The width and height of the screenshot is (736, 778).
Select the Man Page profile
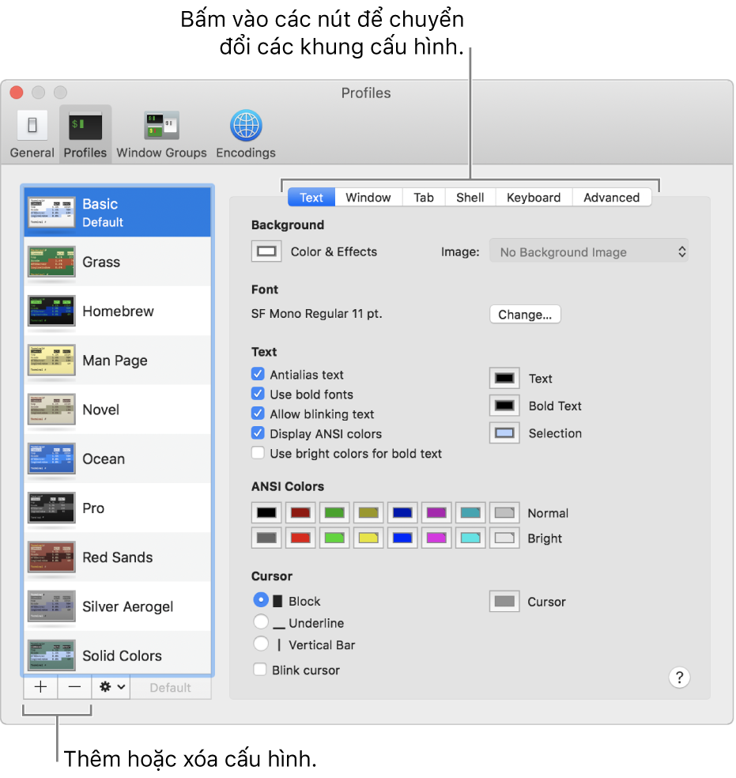118,361
